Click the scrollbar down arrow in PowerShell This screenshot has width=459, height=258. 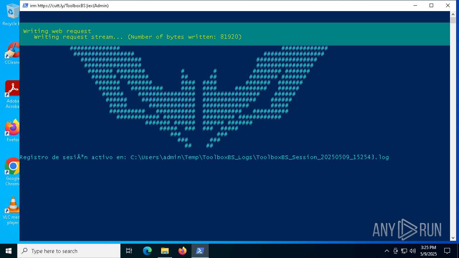point(453,238)
